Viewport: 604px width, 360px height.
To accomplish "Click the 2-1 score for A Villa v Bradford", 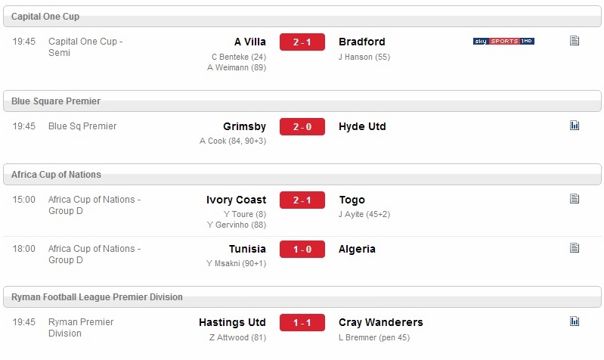I will point(302,42).
